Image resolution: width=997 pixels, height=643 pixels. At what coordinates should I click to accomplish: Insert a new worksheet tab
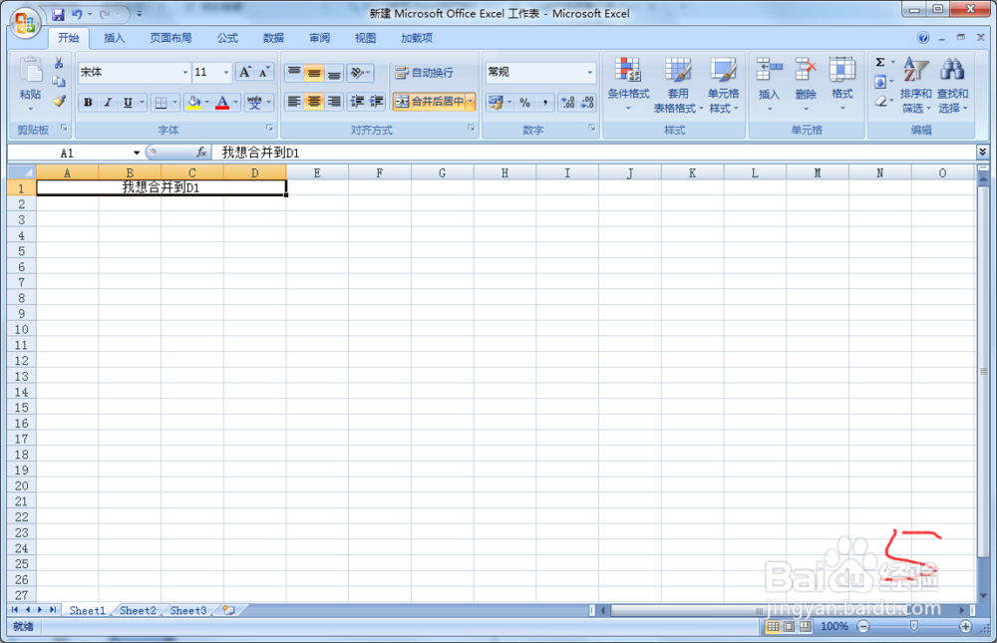229,610
